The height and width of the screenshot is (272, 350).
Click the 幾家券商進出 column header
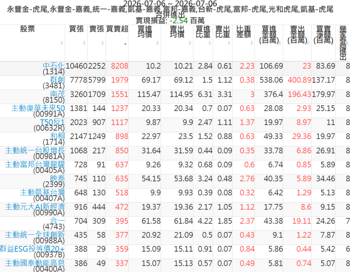coord(343,43)
